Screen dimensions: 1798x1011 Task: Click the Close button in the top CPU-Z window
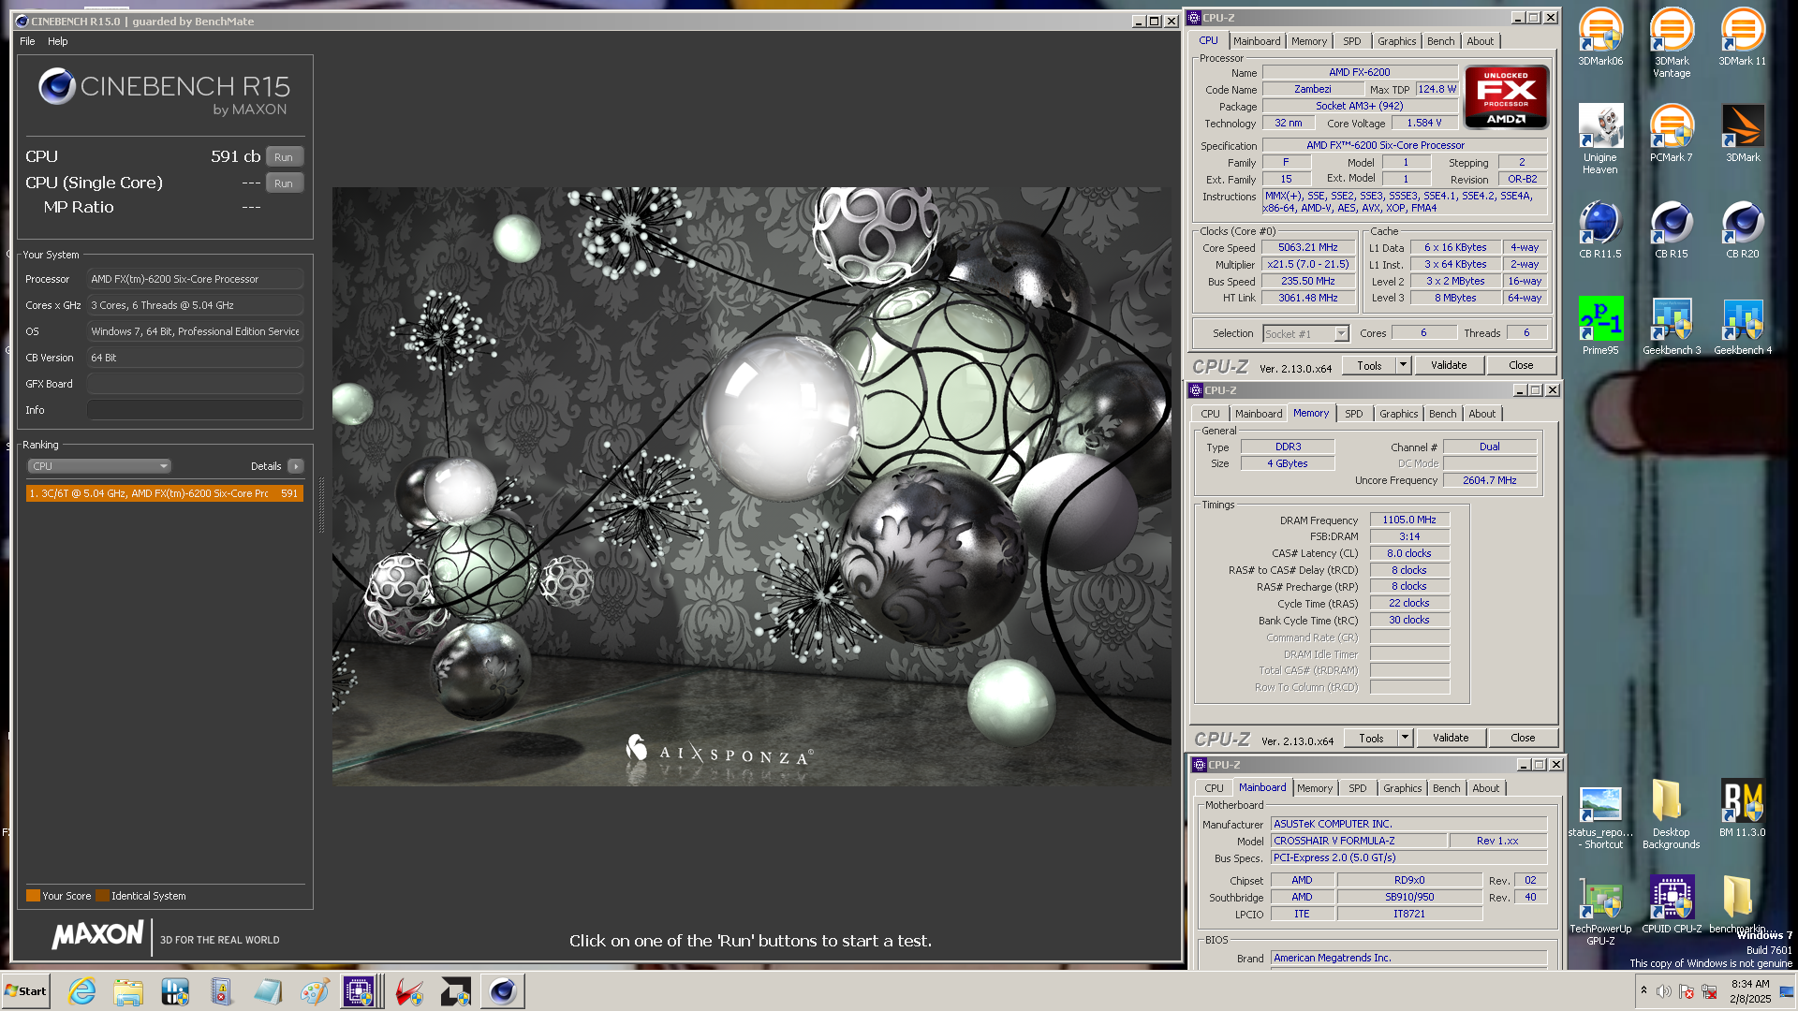pos(1521,365)
